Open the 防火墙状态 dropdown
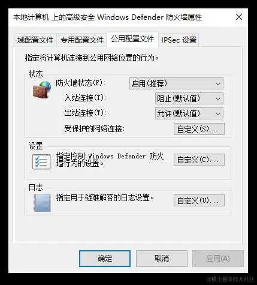 176,83
